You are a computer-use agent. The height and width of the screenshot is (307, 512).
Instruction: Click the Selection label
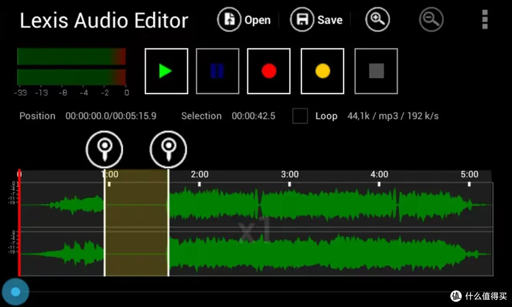(x=201, y=116)
